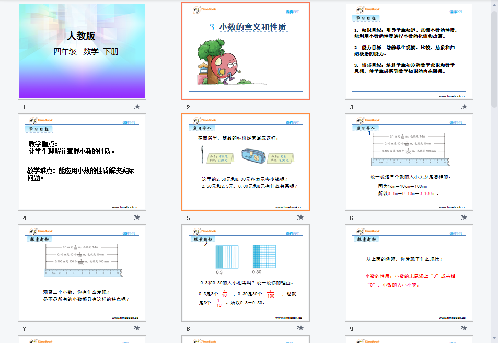
Task: Select slide 8 comparing 0.3 and 0.30 grids
Action: [x=246, y=273]
